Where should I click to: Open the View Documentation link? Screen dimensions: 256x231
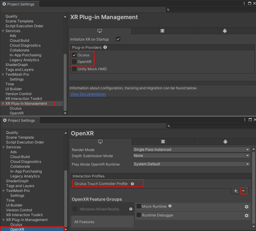[x=88, y=94]
